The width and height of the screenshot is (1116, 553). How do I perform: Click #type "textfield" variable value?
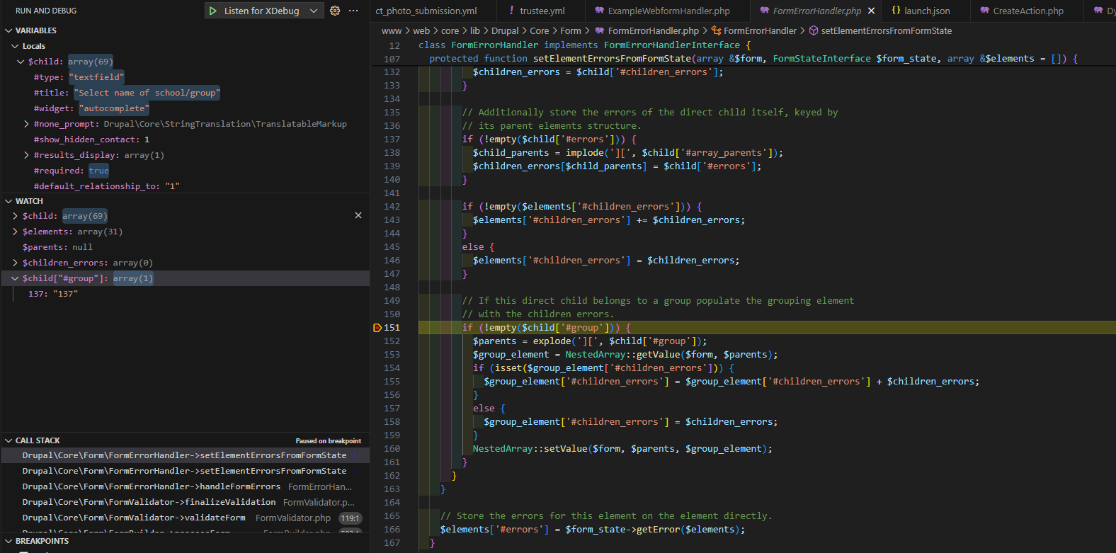coord(96,77)
